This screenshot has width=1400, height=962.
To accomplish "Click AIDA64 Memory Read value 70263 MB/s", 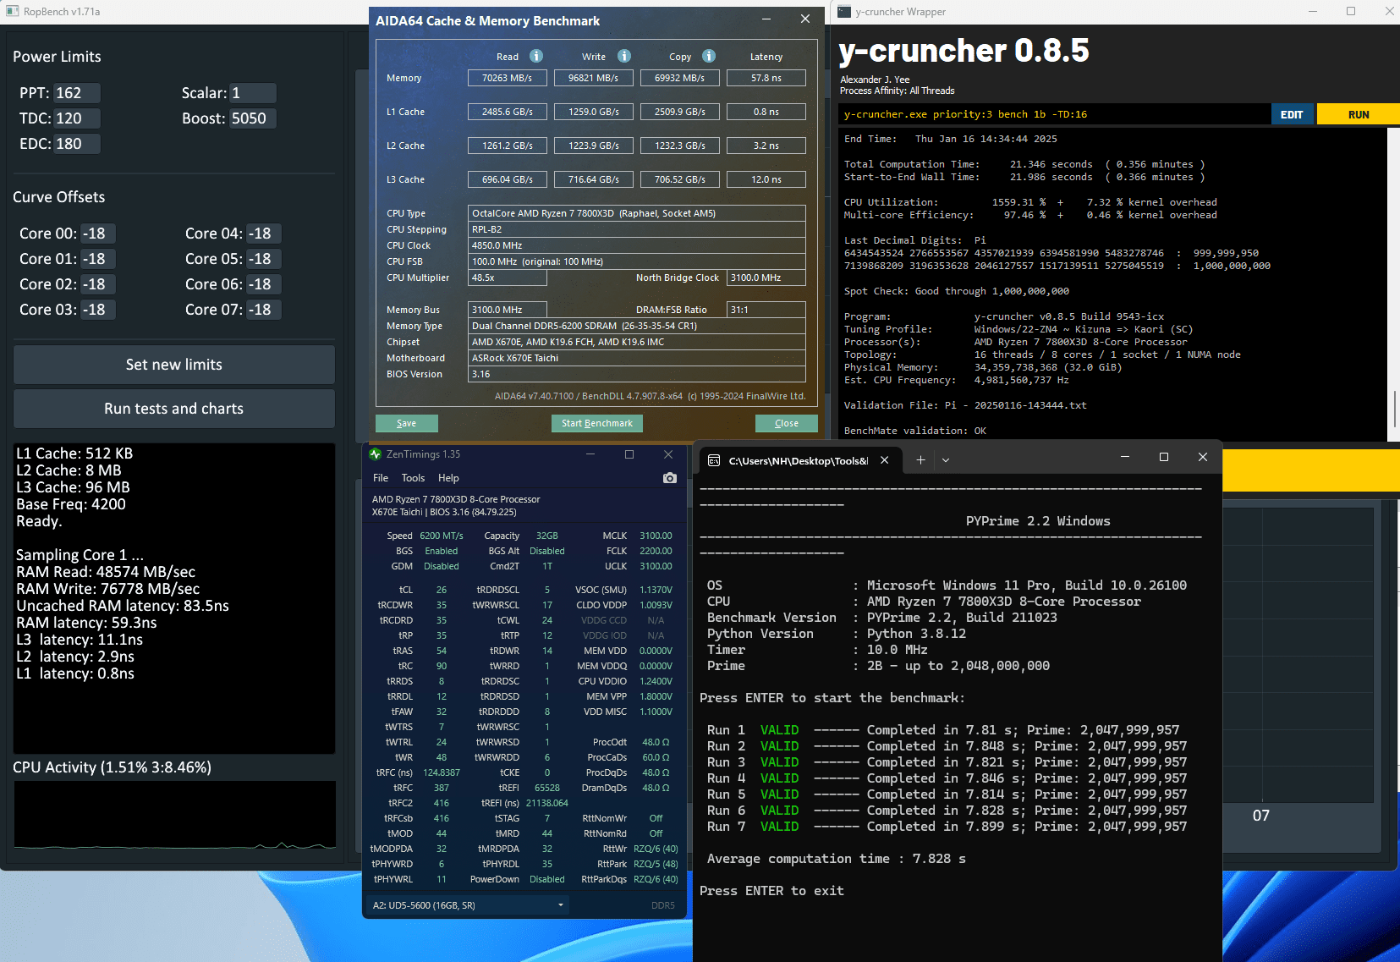I will (508, 78).
